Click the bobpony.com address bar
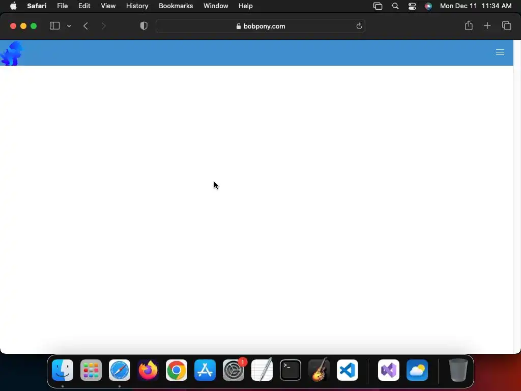The width and height of the screenshot is (521, 391). [x=260, y=26]
